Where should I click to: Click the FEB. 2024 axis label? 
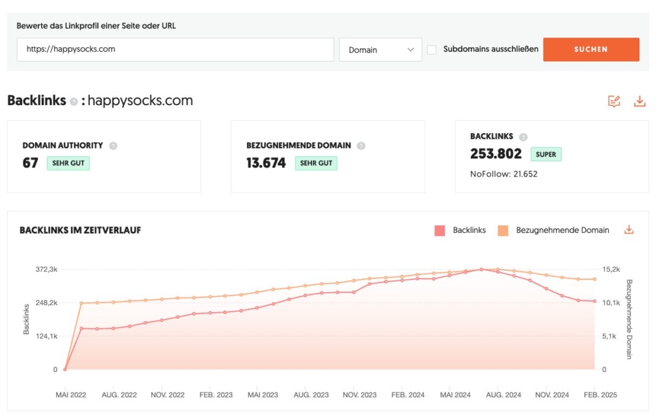pyautogui.click(x=408, y=395)
